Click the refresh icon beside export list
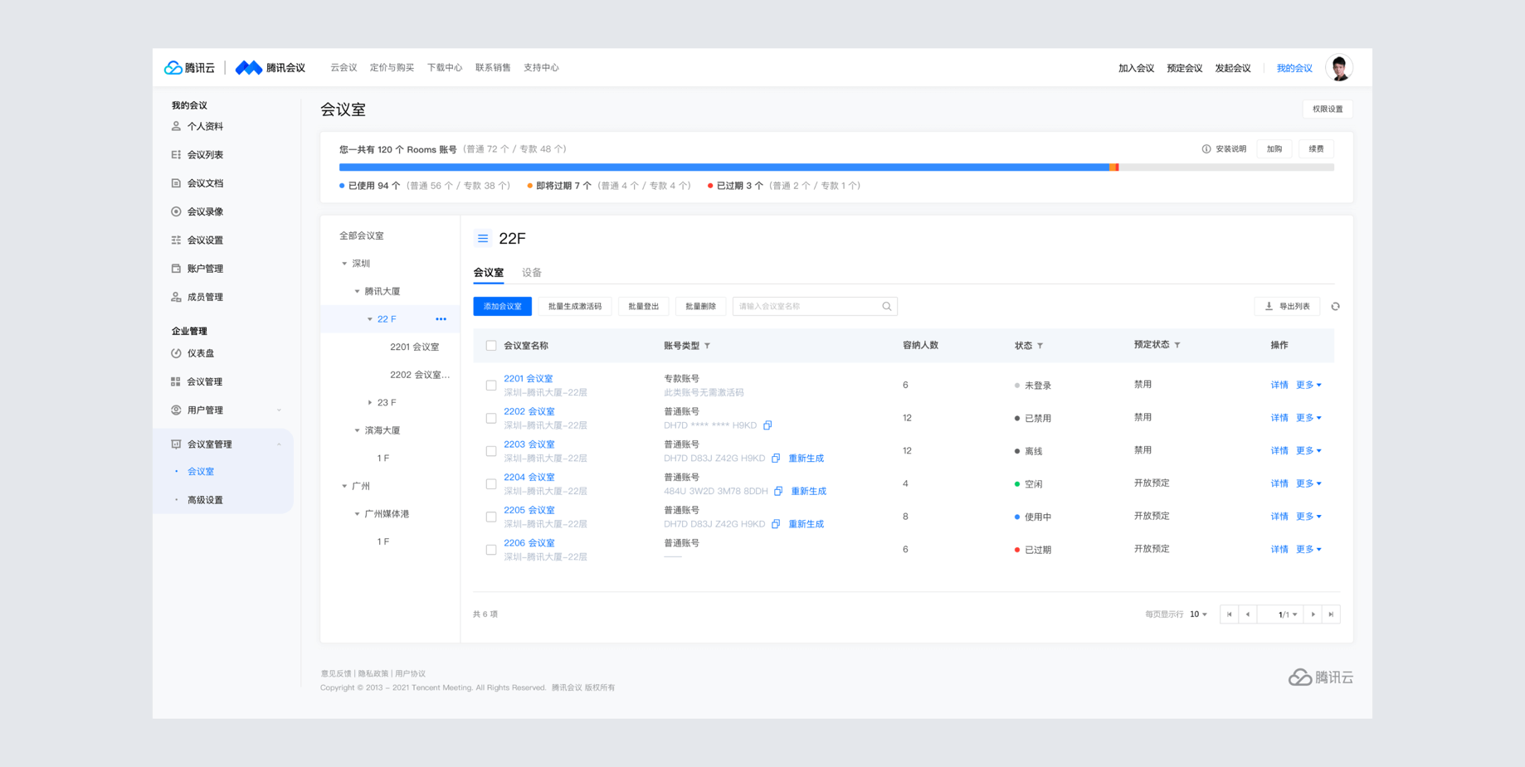Image resolution: width=1525 pixels, height=767 pixels. pos(1335,307)
